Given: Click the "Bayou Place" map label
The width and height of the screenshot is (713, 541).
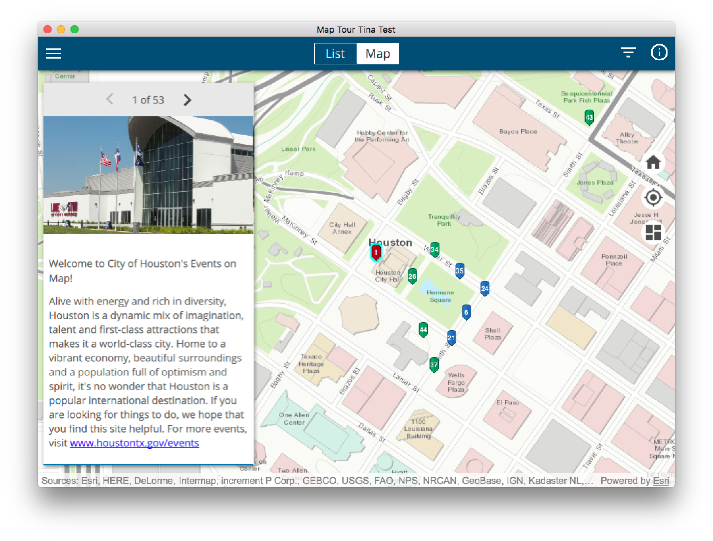Looking at the screenshot, I should [x=518, y=132].
